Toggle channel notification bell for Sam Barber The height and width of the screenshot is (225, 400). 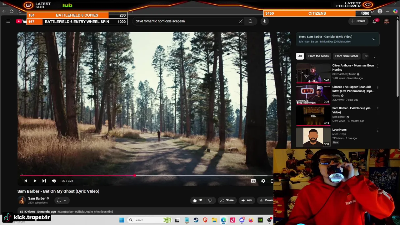pyautogui.click(x=59, y=200)
